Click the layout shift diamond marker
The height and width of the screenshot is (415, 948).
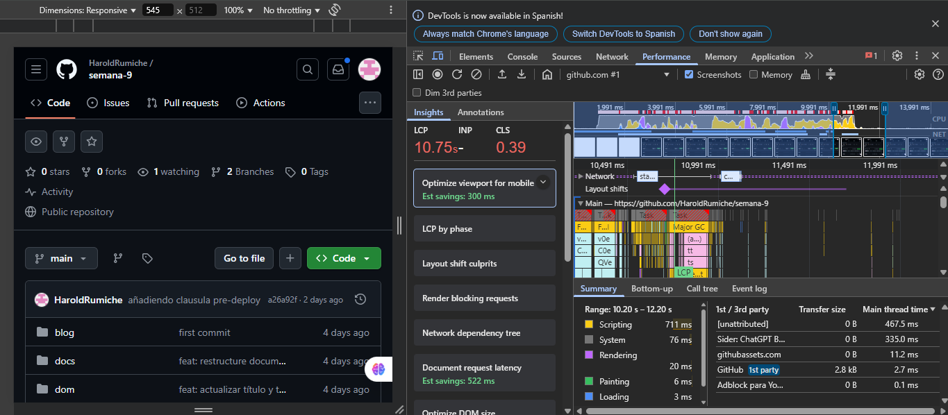[x=665, y=189]
